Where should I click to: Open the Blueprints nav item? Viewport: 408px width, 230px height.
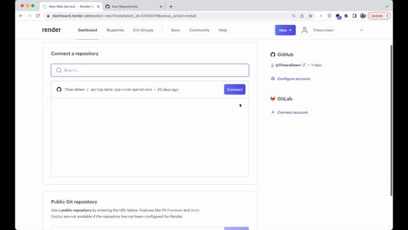tap(115, 30)
